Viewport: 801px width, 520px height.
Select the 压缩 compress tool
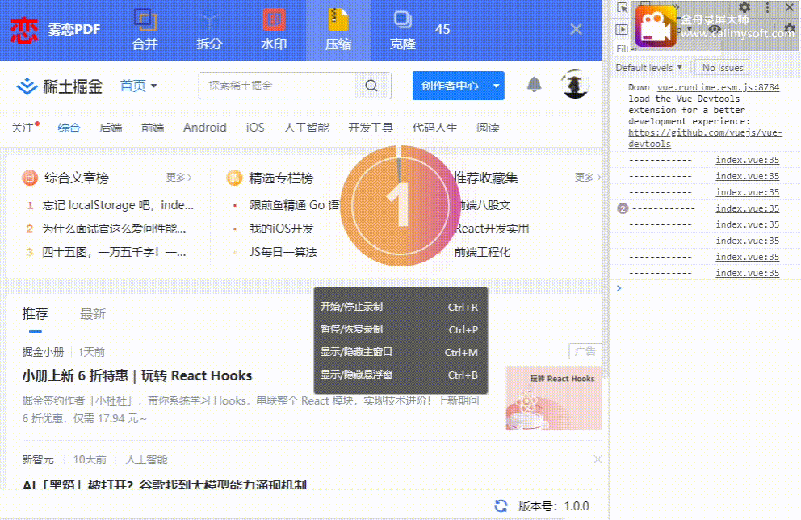(338, 30)
